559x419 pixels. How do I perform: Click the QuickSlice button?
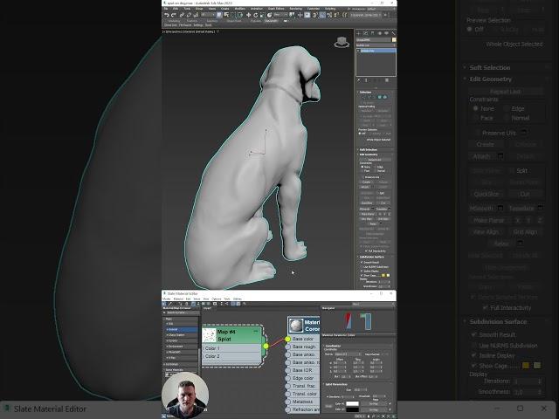click(367, 203)
